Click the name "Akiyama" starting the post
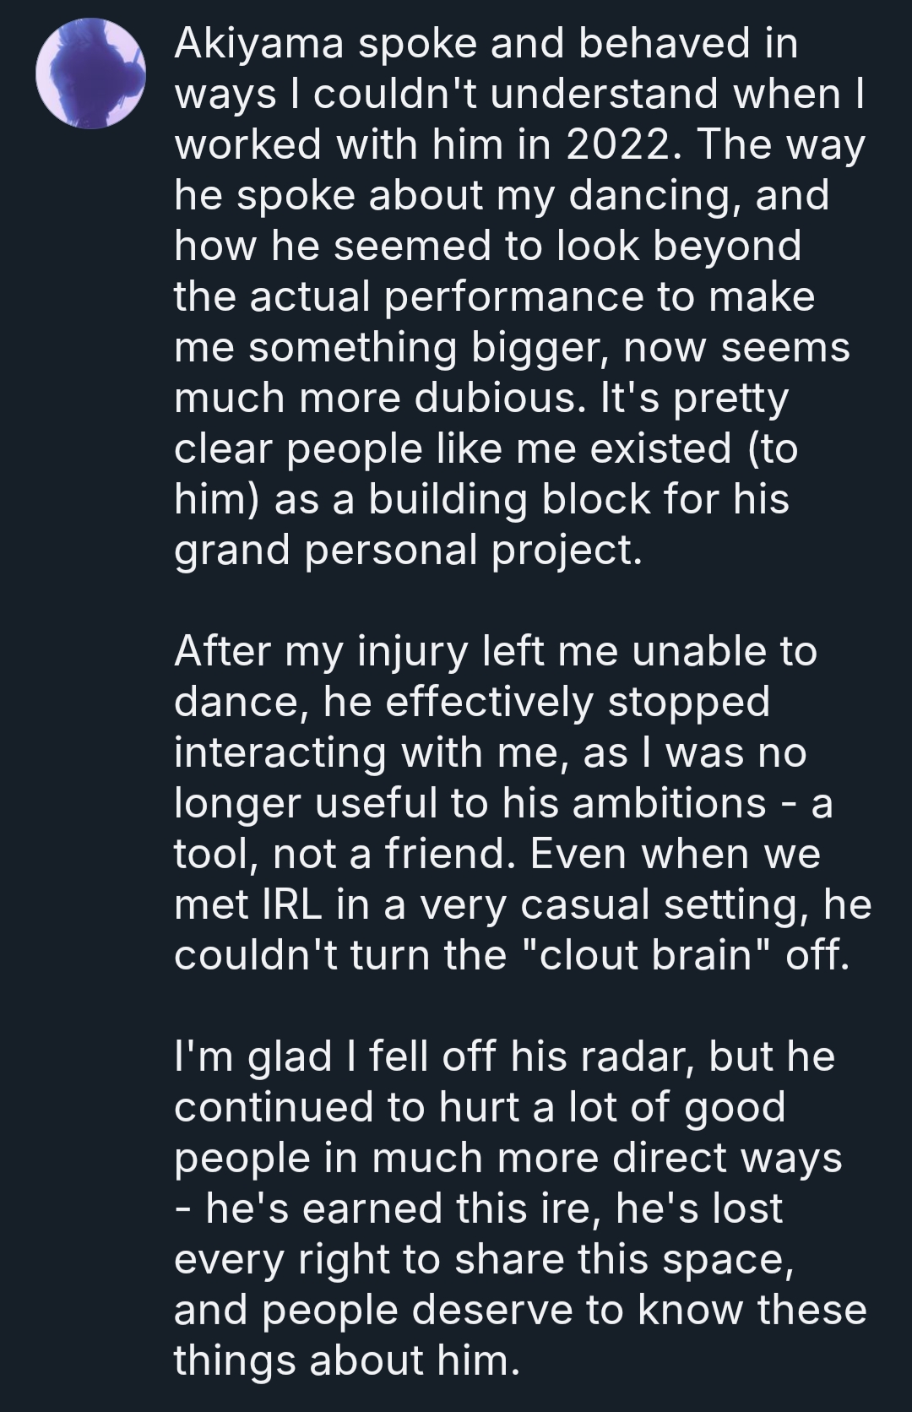The image size is (912, 1412). pos(258,44)
